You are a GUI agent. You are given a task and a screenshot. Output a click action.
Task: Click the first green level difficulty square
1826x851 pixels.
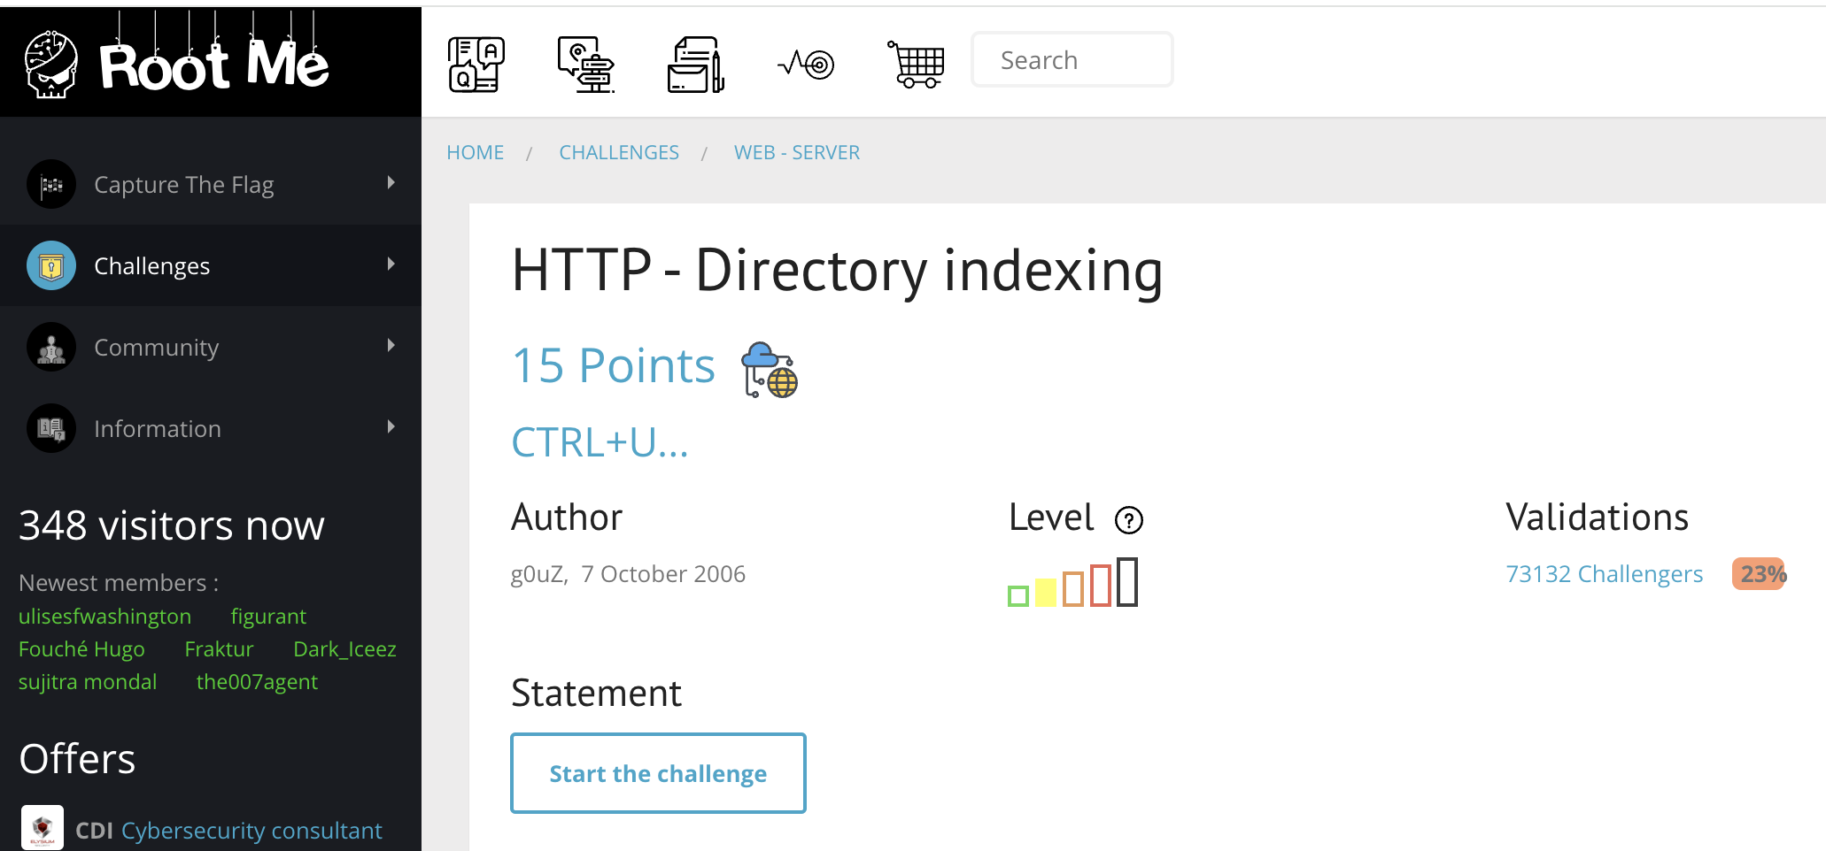(x=1017, y=595)
